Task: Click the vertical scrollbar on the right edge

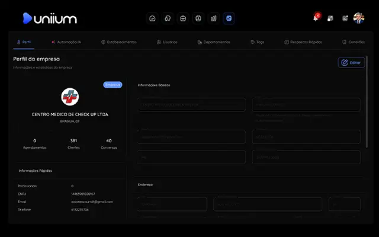Action: [367, 101]
